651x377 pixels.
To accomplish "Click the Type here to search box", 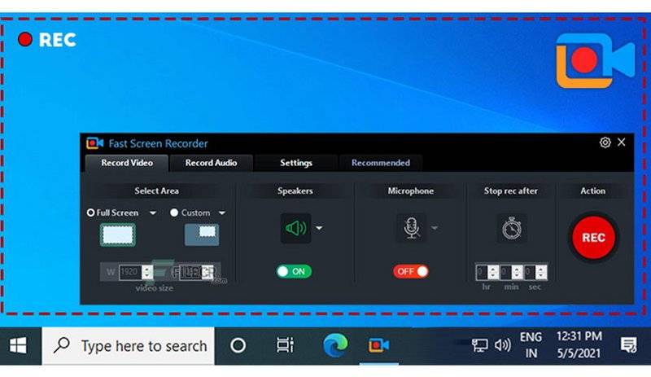I will [129, 346].
